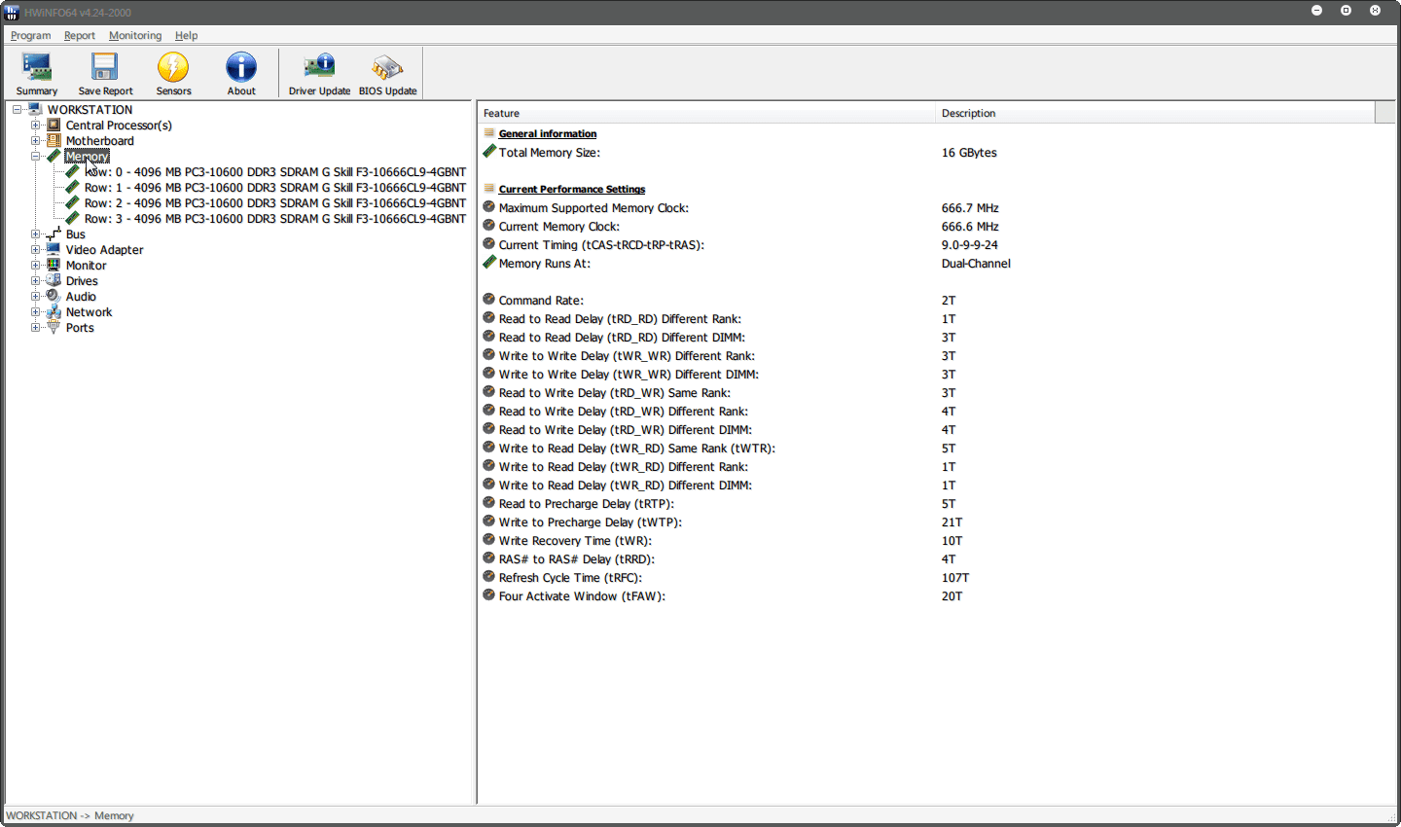The image size is (1401, 827).
Task: Click 'Current Performance Settings' heading
Action: 572,190
